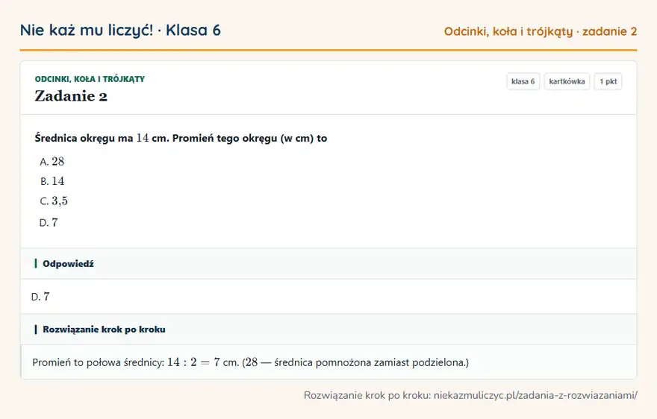Select answer option C. 3,5
This screenshot has height=419, width=657.
54,201
